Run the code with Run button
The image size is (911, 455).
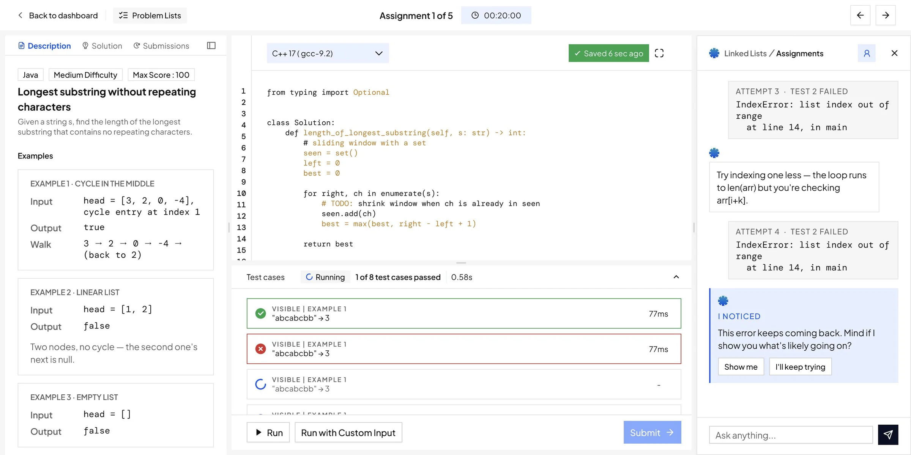tap(268, 432)
